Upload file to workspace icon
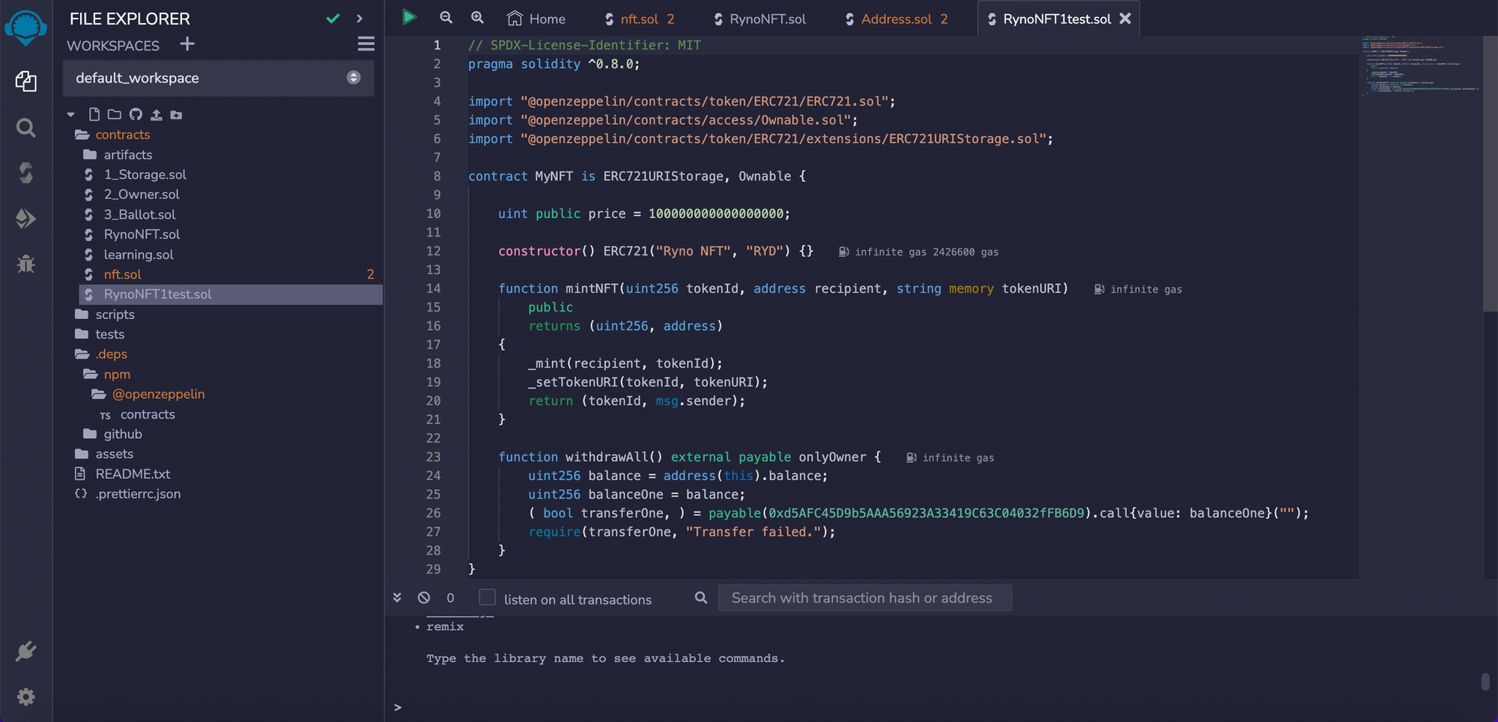1498x722 pixels. point(156,115)
